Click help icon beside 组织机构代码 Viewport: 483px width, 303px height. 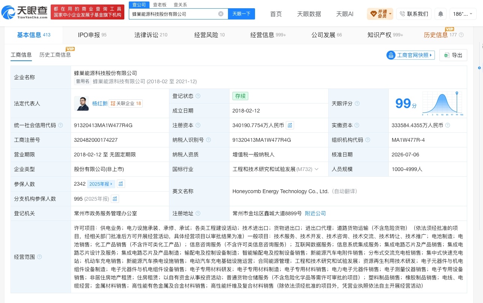tap(368, 140)
